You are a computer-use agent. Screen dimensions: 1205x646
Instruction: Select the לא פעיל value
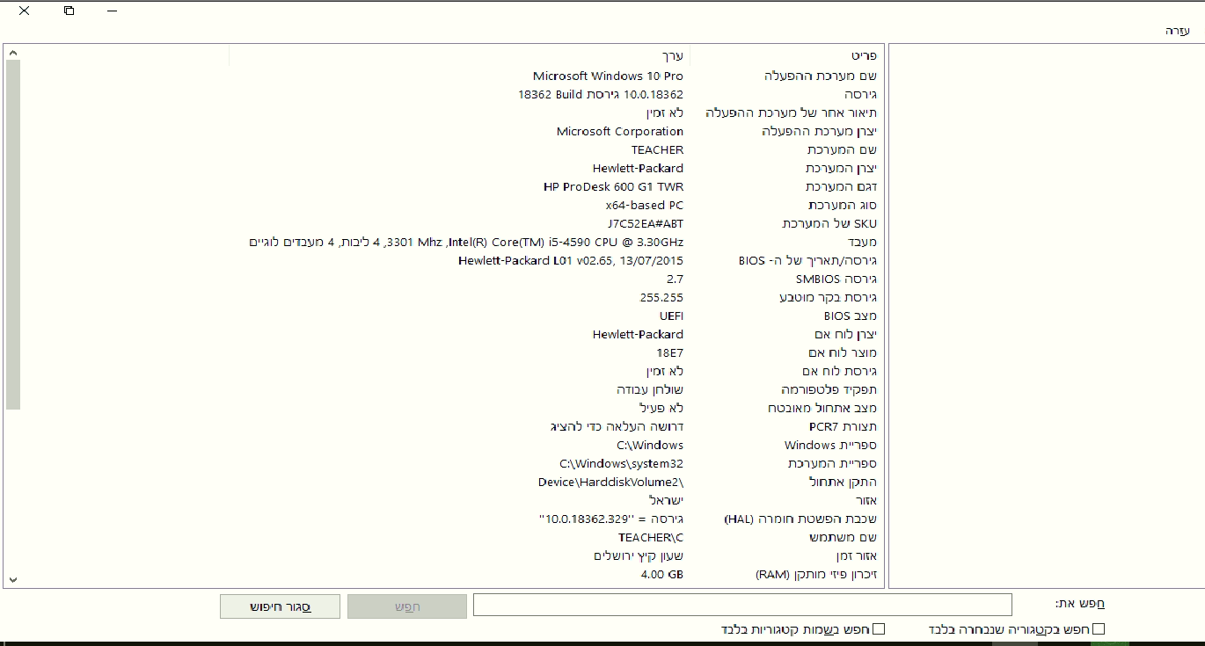pos(661,409)
